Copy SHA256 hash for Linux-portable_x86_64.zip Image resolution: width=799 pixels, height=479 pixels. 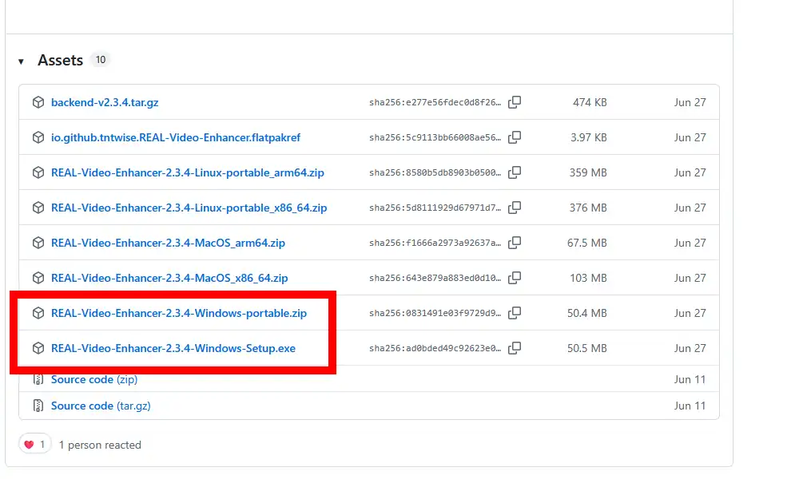[x=515, y=208]
